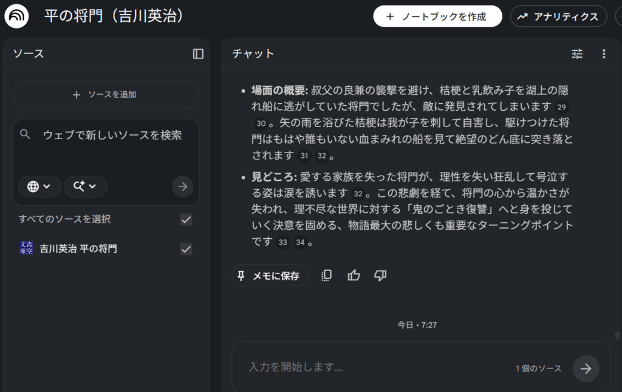Viewport: 622px width, 392px height.
Task: Copy the chat response using copy icon
Action: click(326, 275)
